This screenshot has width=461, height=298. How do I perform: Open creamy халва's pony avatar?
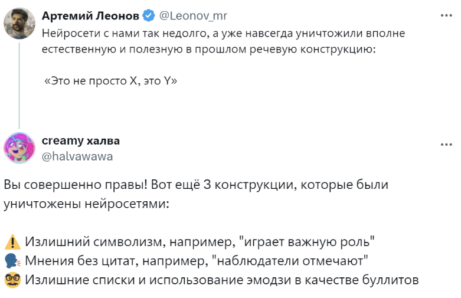19,148
